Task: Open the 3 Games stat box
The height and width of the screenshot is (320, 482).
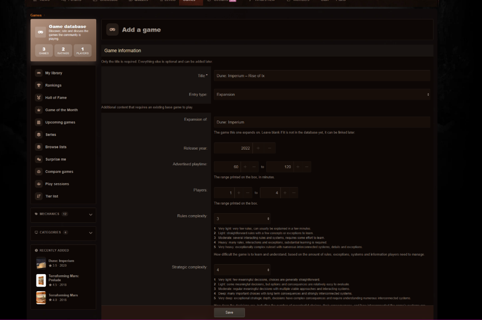Action: tap(43, 50)
